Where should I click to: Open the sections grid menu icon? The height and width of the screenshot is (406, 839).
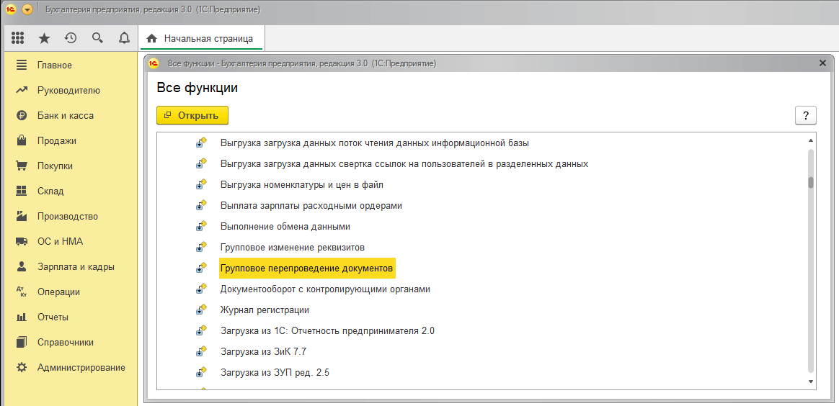(x=18, y=38)
